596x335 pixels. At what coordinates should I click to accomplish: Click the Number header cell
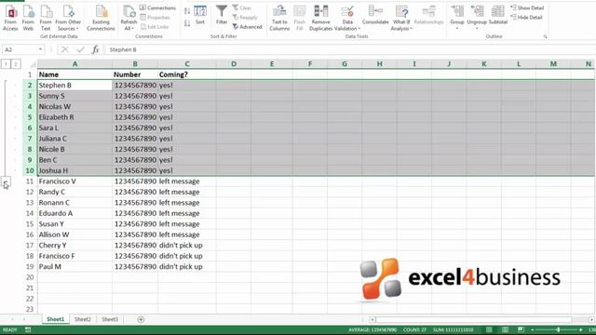pos(135,74)
